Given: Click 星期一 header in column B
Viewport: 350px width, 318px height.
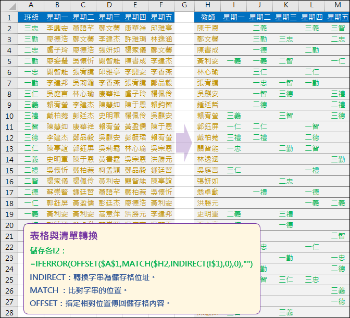Looking at the screenshot, I should pyautogui.click(x=57, y=17).
